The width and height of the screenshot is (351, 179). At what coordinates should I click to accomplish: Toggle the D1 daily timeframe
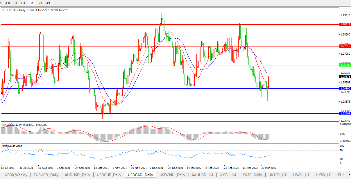[x=32, y=3]
